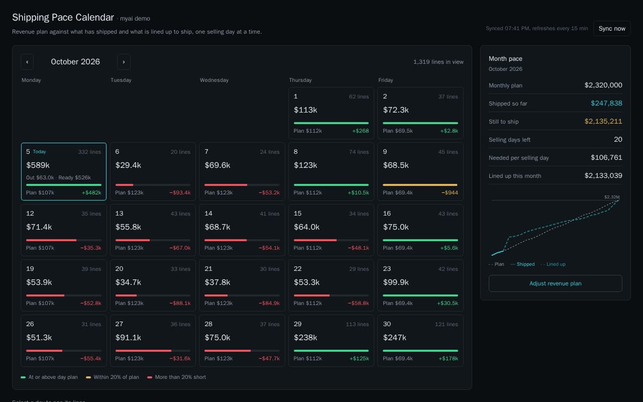Select the day 6 card with $29.4k
Screen dimensions: 643x402
[x=153, y=171]
